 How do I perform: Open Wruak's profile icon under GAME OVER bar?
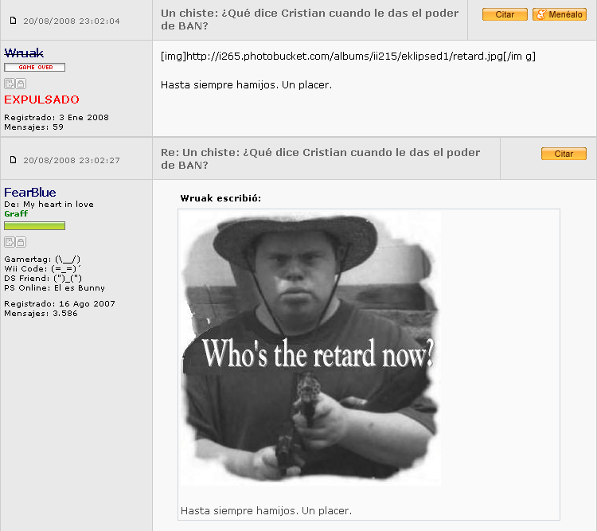point(9,84)
